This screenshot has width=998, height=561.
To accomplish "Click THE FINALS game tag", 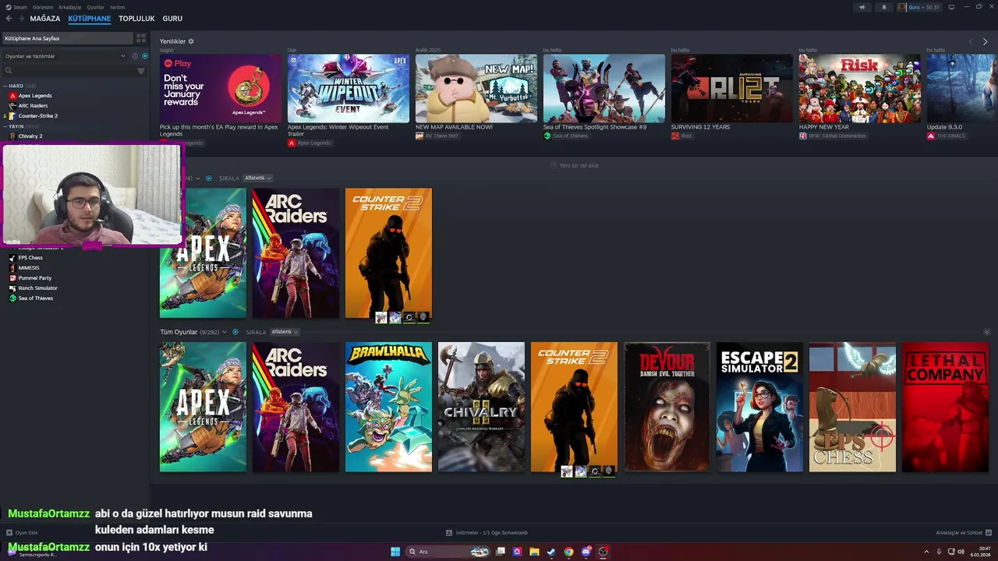I will pos(946,136).
